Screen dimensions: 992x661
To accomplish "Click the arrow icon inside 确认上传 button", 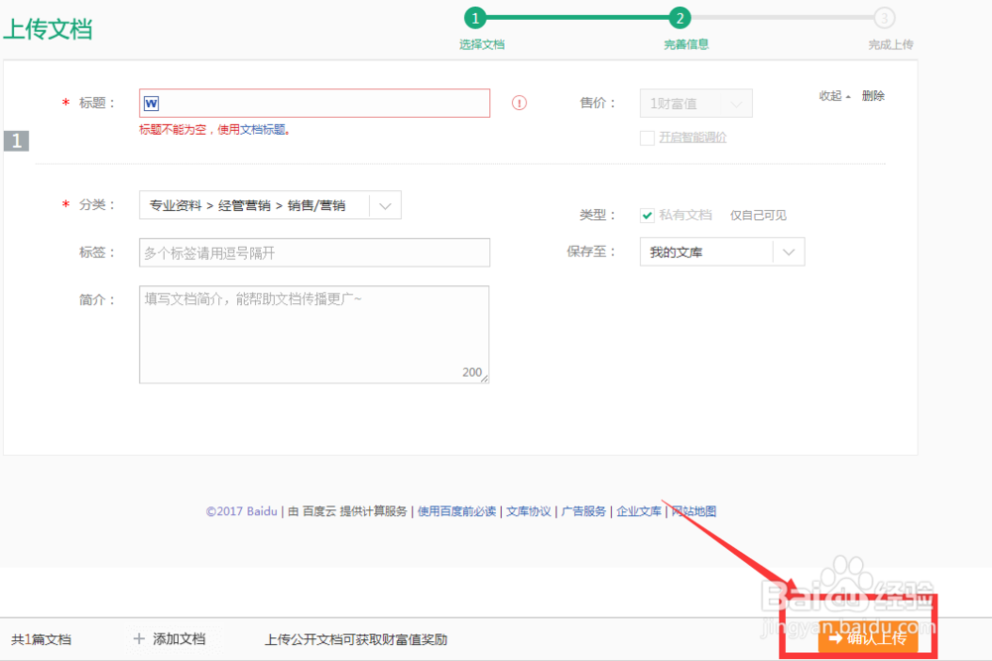I will click(836, 640).
